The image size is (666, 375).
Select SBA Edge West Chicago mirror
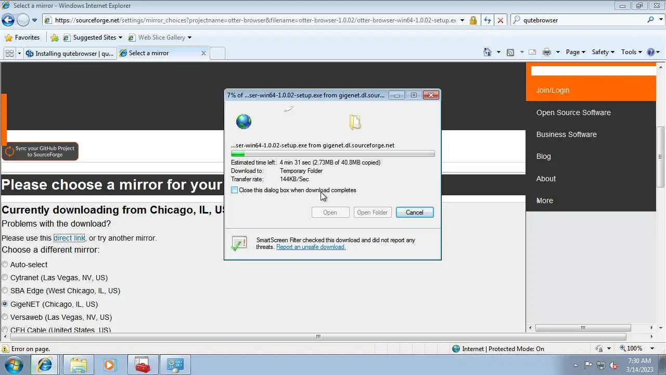[x=5, y=291]
